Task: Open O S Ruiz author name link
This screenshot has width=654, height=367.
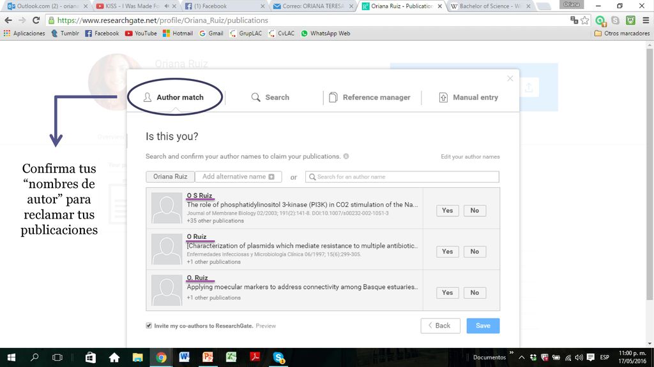Action: pos(199,196)
